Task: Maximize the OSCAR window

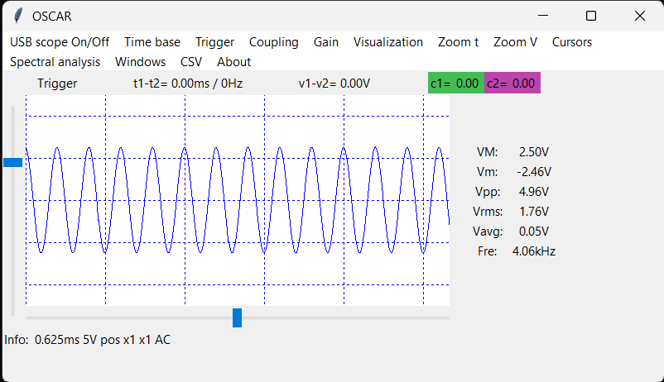Action: (x=591, y=16)
